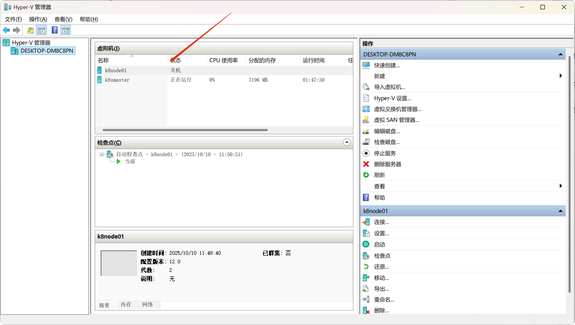The height and width of the screenshot is (325, 575).
Task: Collapse the automatic checkpoint tree node
Action: point(101,154)
